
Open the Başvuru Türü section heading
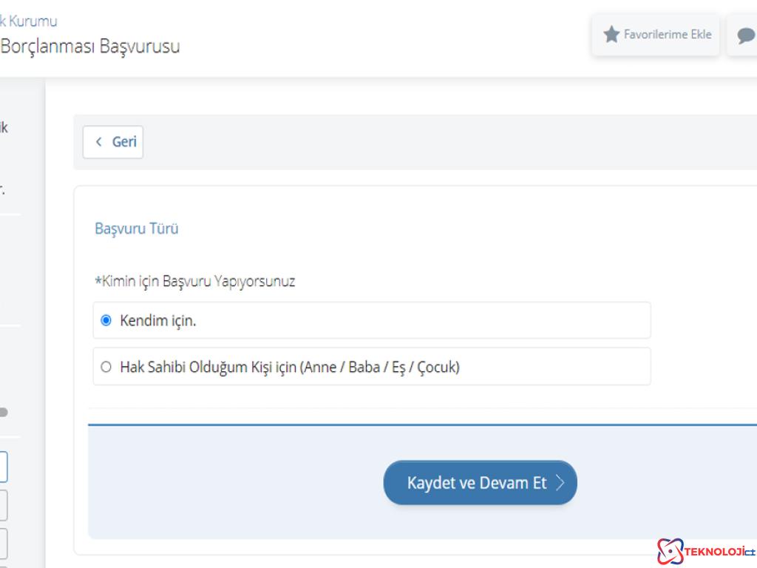(x=136, y=229)
